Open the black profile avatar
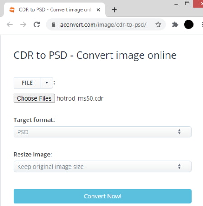This screenshot has height=206, width=203. click(x=189, y=24)
